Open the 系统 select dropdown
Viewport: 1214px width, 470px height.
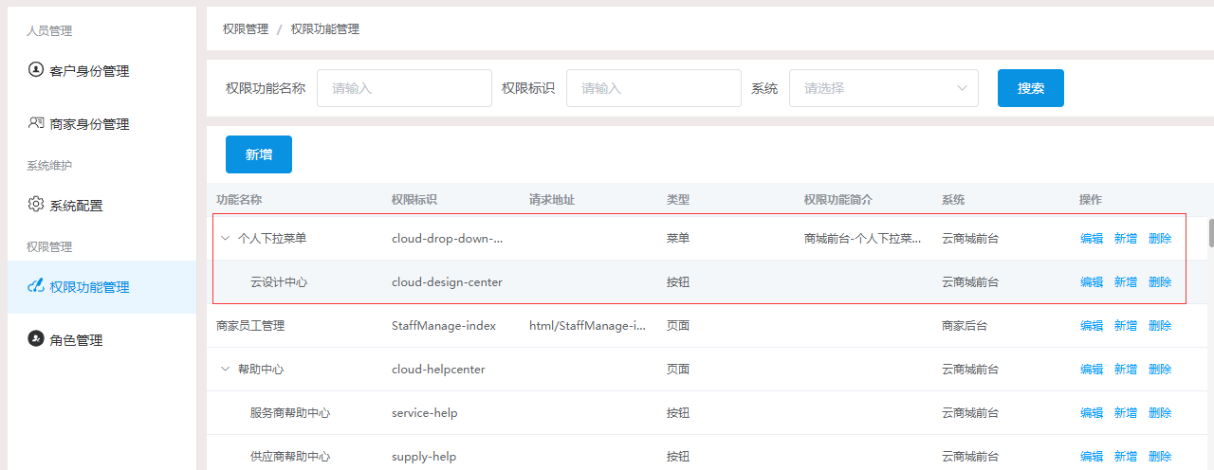tap(884, 88)
